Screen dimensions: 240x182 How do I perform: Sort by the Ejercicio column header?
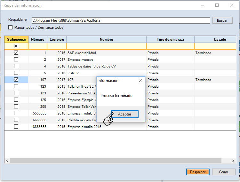[x=57, y=39]
